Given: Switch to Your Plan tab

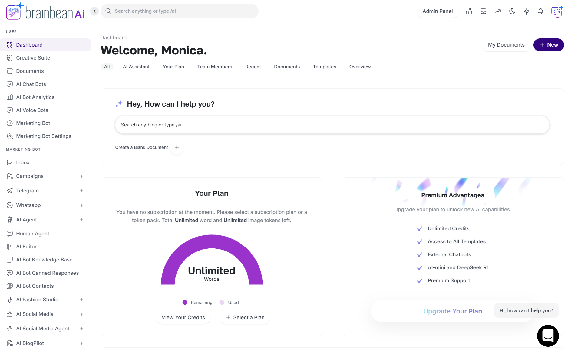Looking at the screenshot, I should click(x=173, y=67).
